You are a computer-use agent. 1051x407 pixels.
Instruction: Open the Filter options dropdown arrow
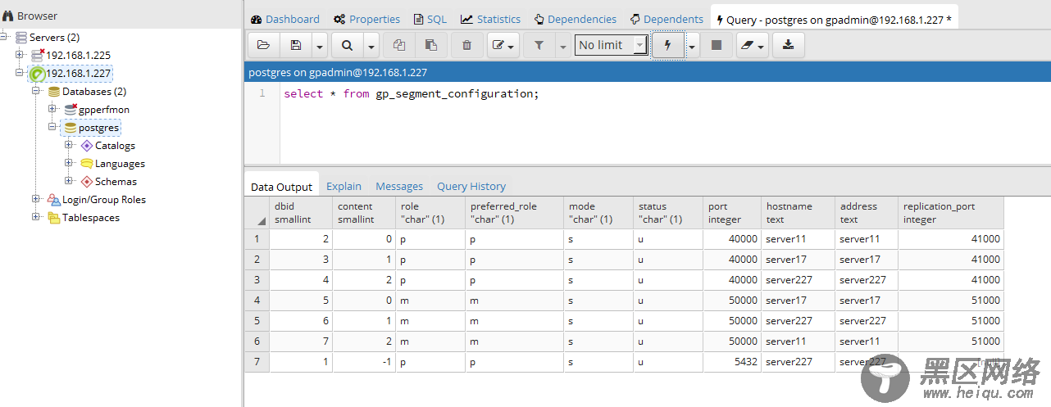(562, 45)
